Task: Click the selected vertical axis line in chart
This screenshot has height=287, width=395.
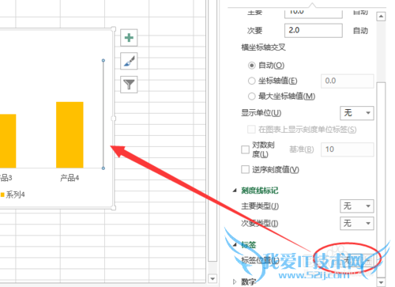Action: [x=103, y=114]
